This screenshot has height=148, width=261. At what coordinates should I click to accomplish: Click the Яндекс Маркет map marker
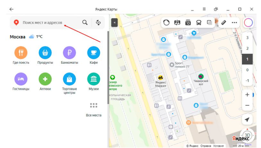coord(161,78)
